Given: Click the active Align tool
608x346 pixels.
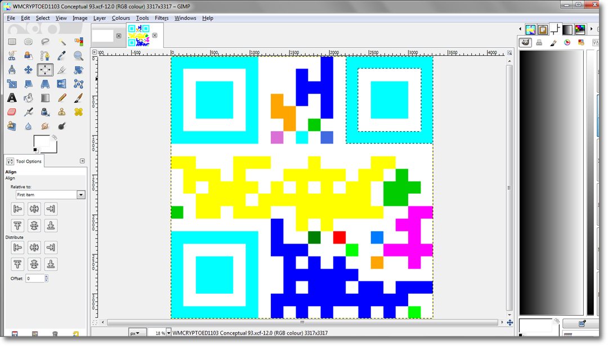Looking at the screenshot, I should 45,70.
